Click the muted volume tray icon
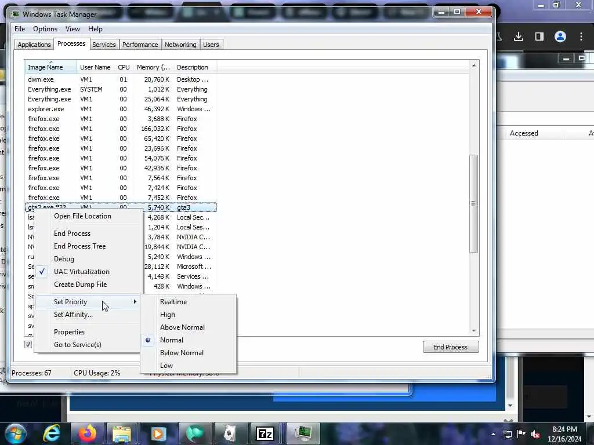Image resolution: width=594 pixels, height=445 pixels. [x=535, y=434]
